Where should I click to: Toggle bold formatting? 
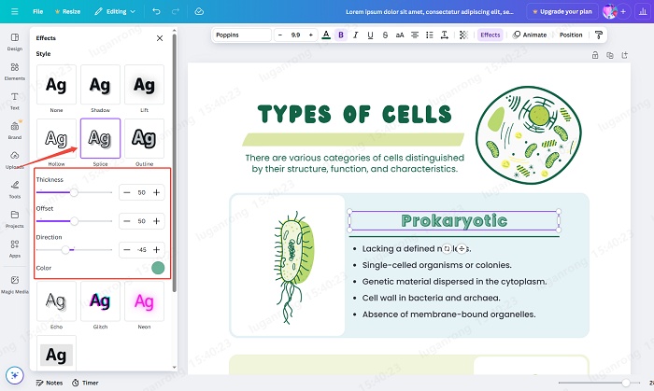coord(341,35)
